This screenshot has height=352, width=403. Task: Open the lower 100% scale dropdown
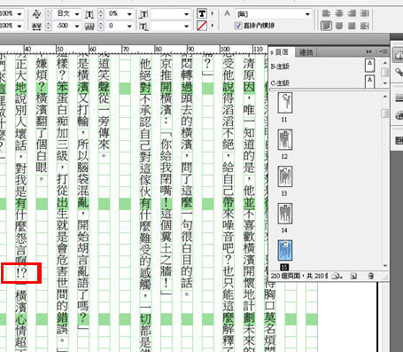click(x=19, y=27)
